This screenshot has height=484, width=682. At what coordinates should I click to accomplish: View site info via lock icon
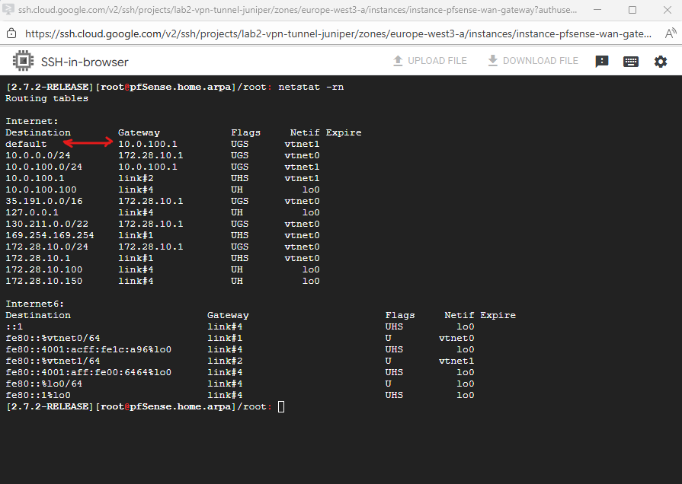point(11,33)
